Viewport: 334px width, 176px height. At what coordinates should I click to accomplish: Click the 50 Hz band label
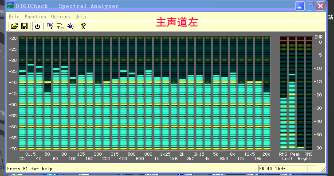(47, 154)
